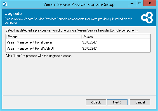
Task: Click the Veeam title bar app icon
Action: pyautogui.click(x=5, y=4)
